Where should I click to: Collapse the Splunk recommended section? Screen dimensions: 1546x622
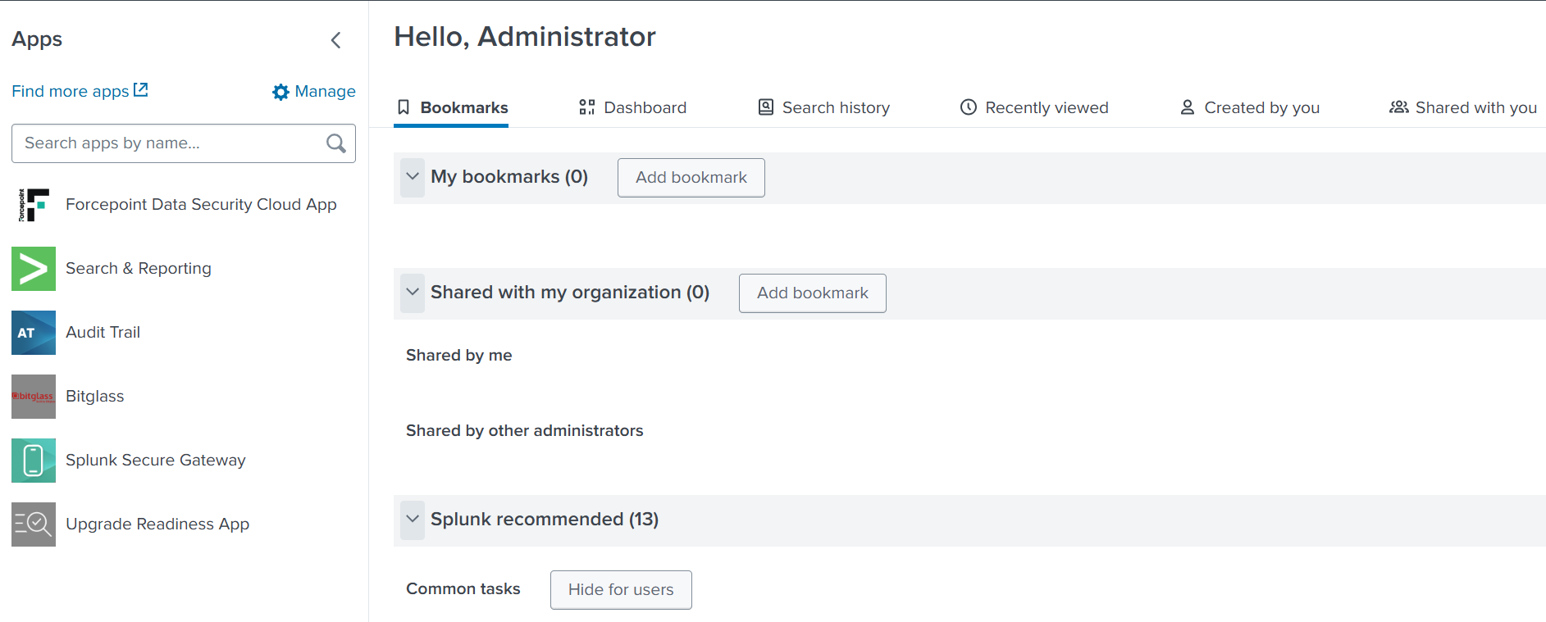click(x=413, y=520)
